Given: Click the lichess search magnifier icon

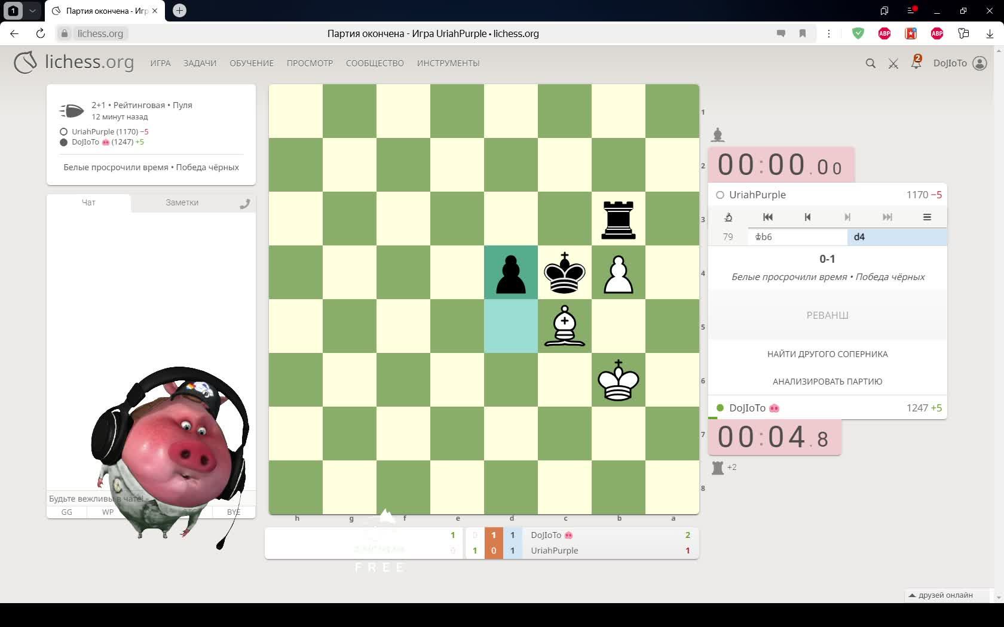Looking at the screenshot, I should coord(870,63).
